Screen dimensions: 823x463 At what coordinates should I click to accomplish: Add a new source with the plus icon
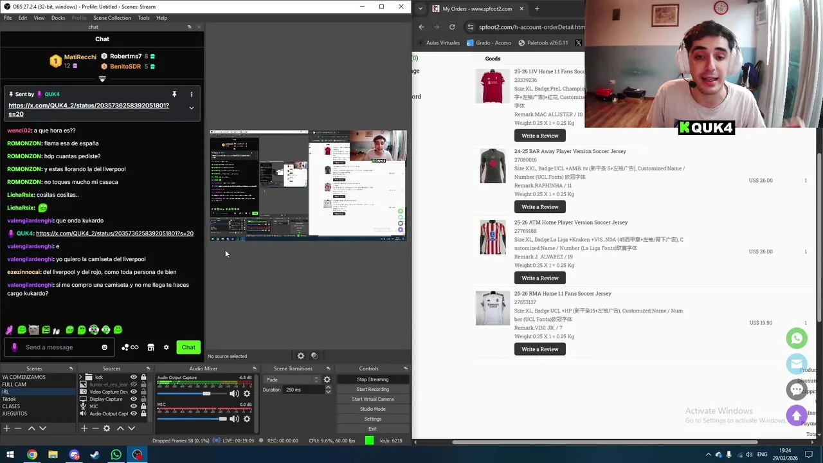click(x=84, y=428)
